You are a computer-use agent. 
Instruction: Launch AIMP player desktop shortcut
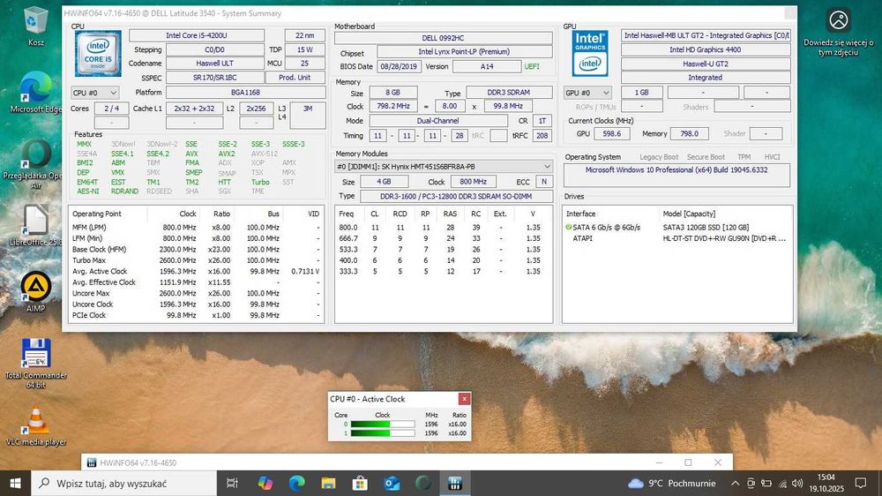tap(36, 291)
